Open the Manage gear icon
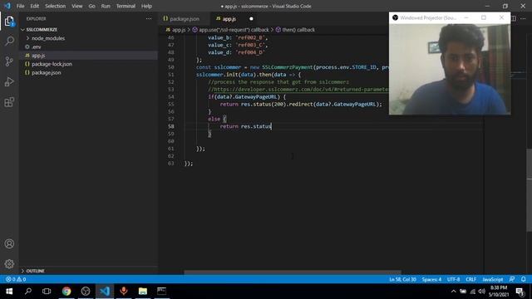532x299 pixels. [x=9, y=264]
